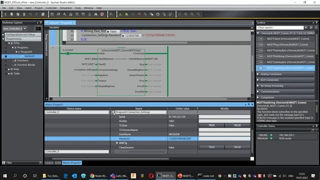Close the Watch (Project)1 panel
320x180 pixels.
(252, 104)
